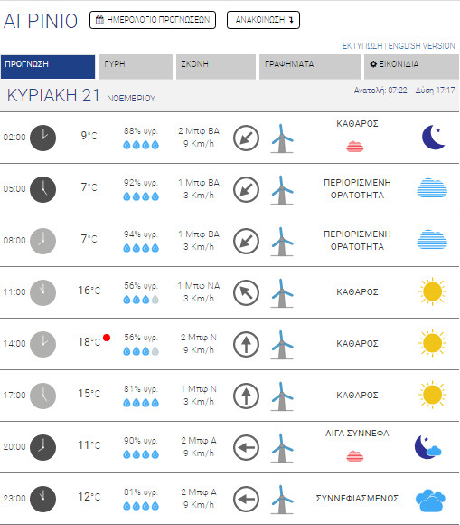
Task: Click the ΕΚΤΥΠΩΣΗ print link
Action: click(362, 46)
